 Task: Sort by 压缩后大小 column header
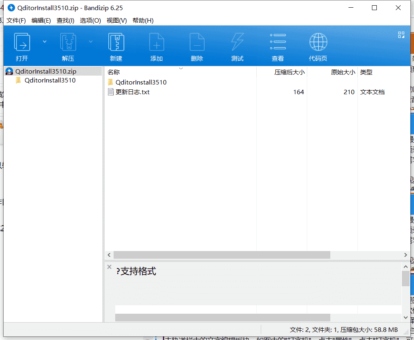click(x=289, y=72)
